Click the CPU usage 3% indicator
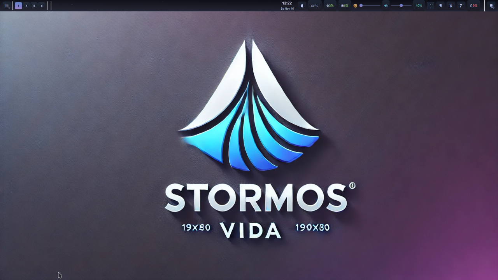The height and width of the screenshot is (280, 498). point(330,6)
